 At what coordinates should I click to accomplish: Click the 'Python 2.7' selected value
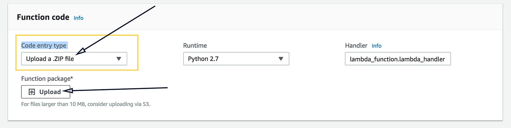pyautogui.click(x=203, y=59)
